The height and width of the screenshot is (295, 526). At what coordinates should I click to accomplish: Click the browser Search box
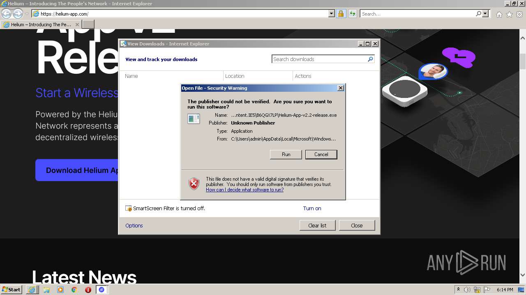(x=418, y=14)
